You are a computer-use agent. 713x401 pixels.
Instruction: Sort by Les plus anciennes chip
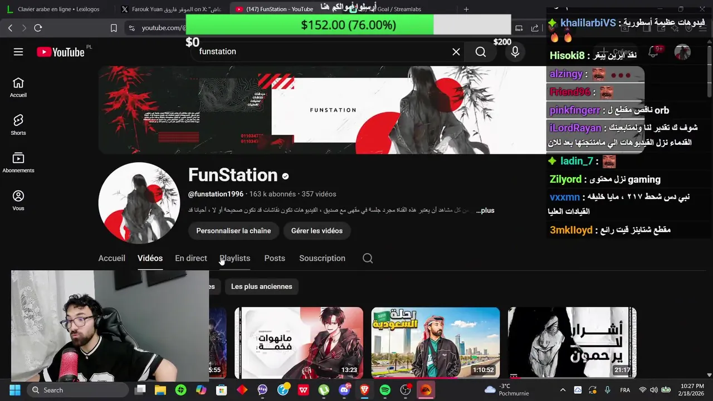pyautogui.click(x=261, y=286)
